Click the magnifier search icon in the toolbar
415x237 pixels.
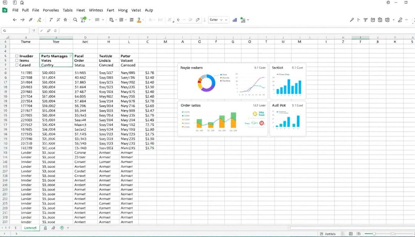75,20
